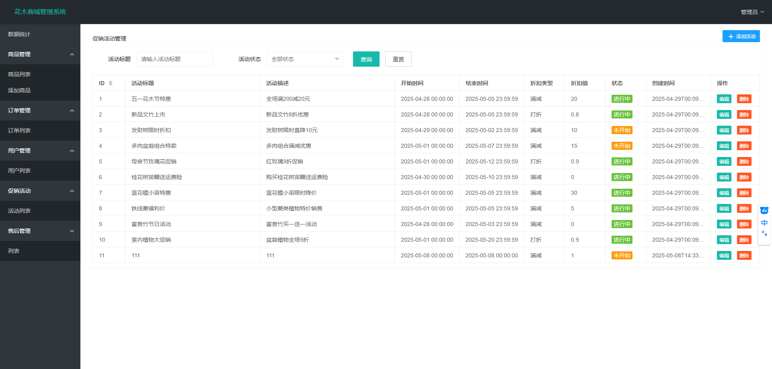The width and height of the screenshot is (772, 369).
Task: Edit the 新品文竹上市 activity
Action: point(724,114)
